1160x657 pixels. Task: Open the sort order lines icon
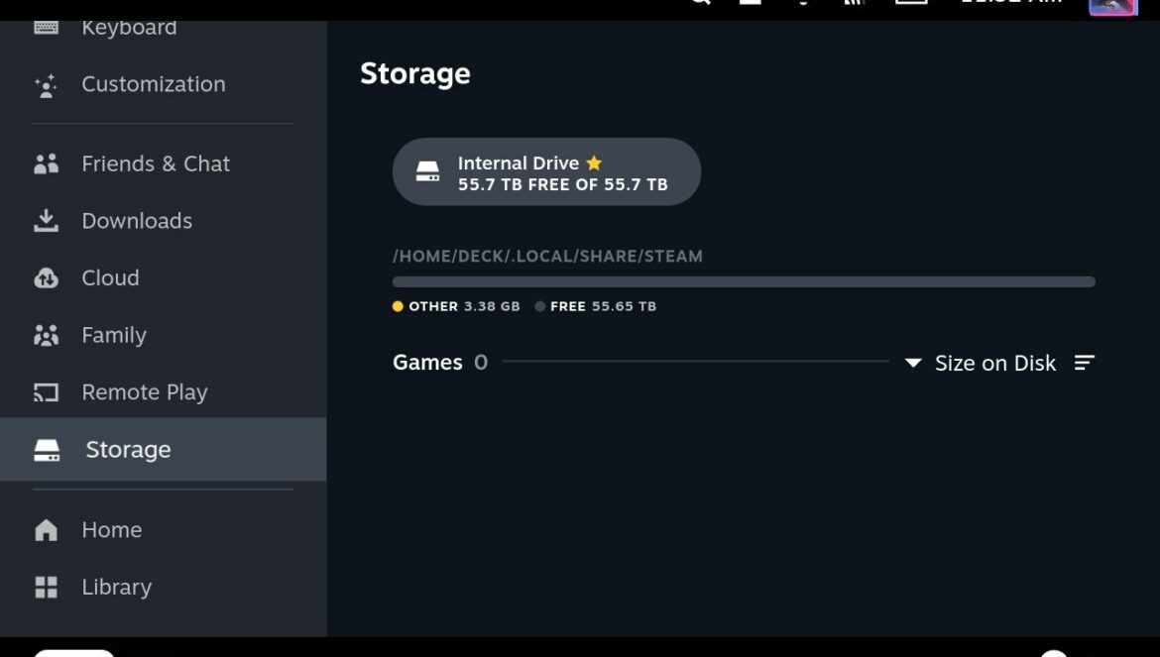click(1084, 363)
